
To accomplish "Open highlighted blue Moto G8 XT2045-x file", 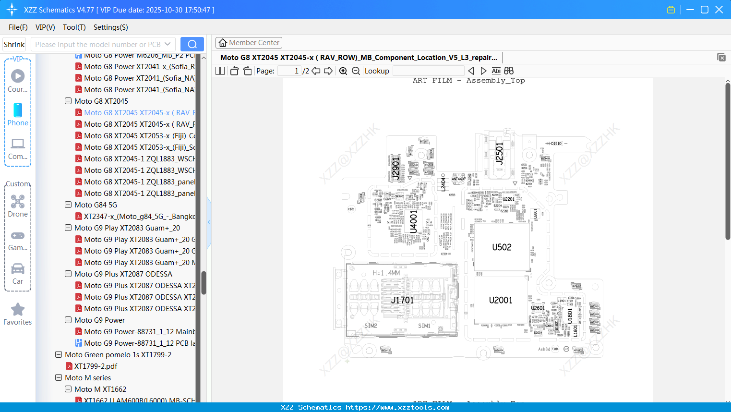I will click(139, 112).
